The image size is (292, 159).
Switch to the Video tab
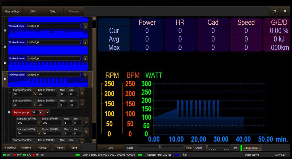[x=53, y=11]
